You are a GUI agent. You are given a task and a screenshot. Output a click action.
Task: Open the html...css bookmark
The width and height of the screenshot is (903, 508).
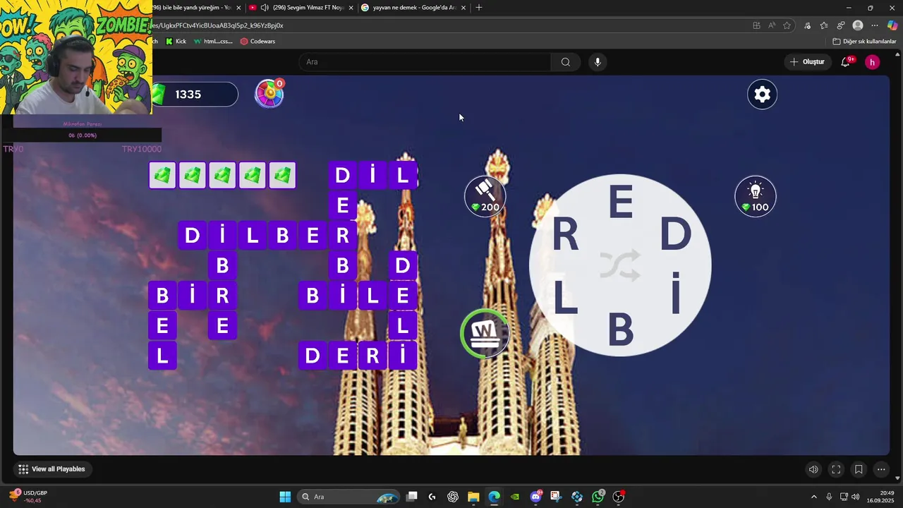click(213, 42)
